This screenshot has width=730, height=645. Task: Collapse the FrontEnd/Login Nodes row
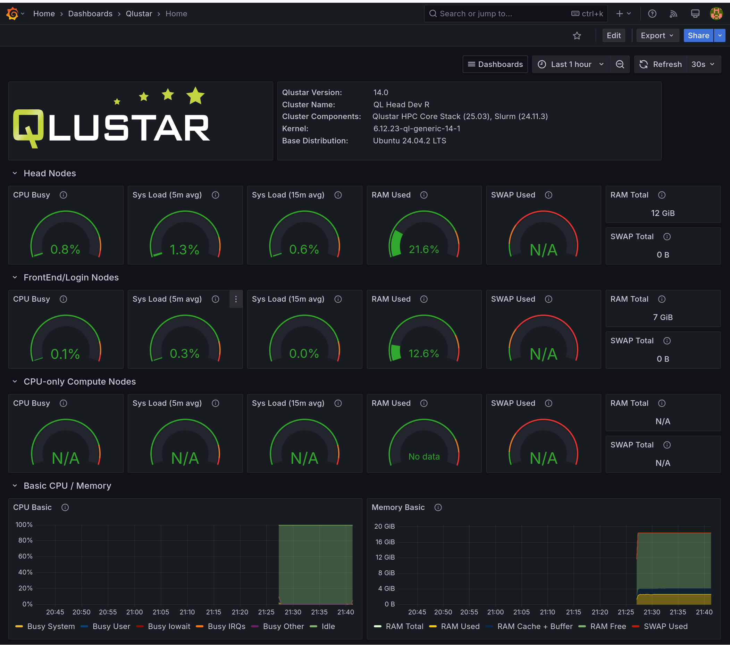point(15,277)
